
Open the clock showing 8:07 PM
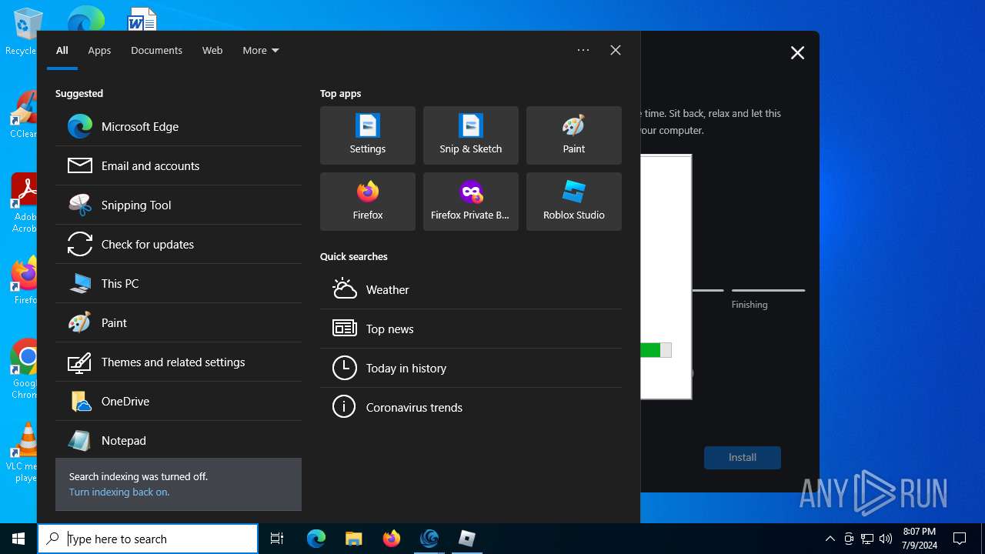coord(920,539)
